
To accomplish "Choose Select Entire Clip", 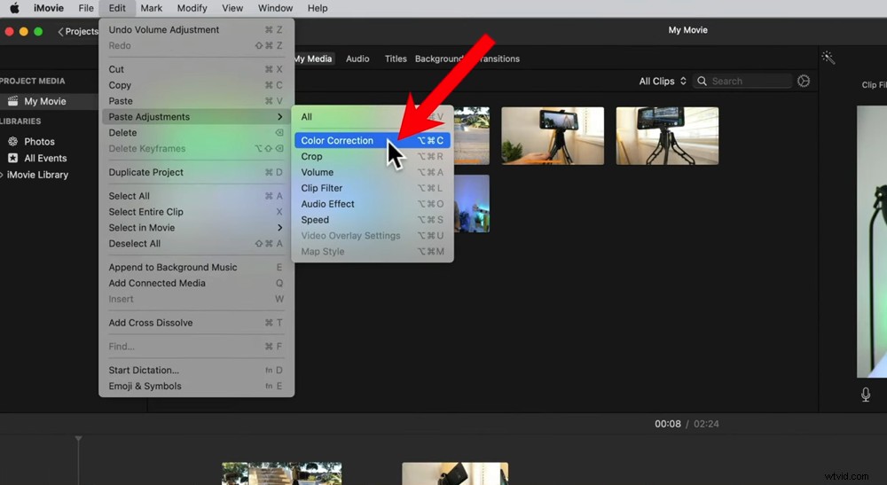I will coord(196,211).
